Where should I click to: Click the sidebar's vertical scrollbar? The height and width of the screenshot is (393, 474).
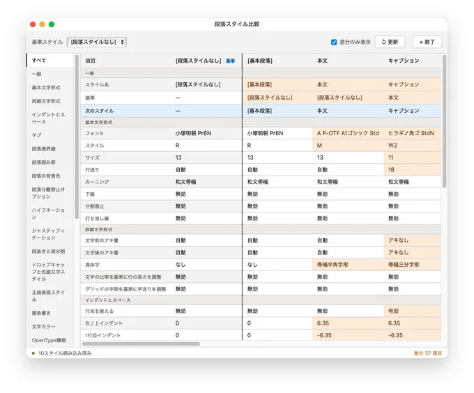point(77,137)
